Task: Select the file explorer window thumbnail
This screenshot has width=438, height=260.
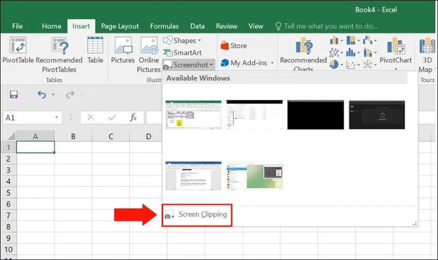Action: click(x=254, y=114)
